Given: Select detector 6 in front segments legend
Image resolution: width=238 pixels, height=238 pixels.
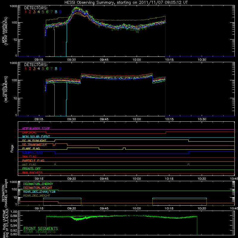Looking at the screenshot, I should [47, 12].
